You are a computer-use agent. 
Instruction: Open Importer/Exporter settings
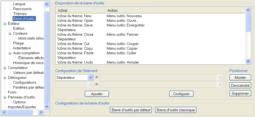click(22, 107)
